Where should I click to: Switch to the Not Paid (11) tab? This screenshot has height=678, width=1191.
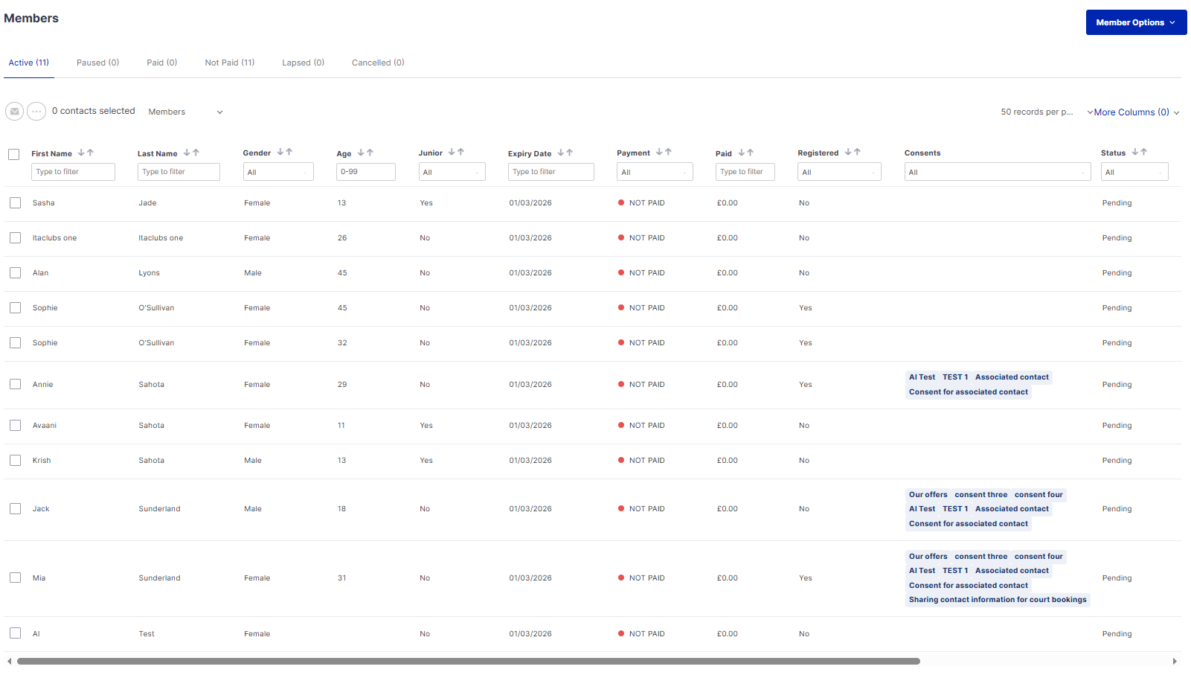(x=229, y=63)
